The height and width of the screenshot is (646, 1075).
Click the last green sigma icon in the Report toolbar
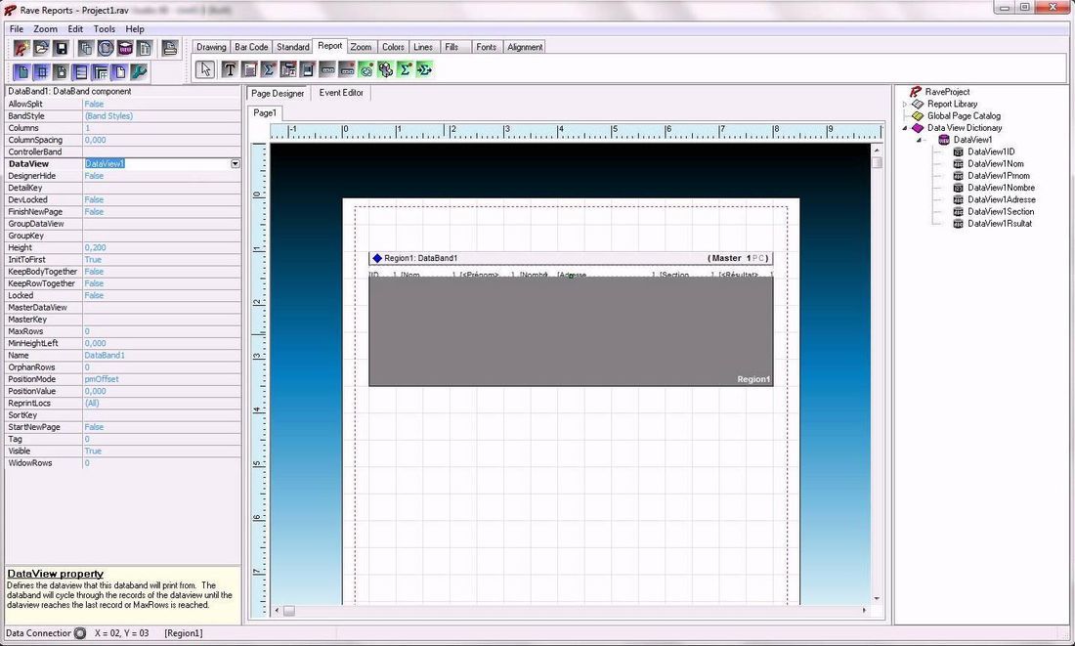click(424, 69)
